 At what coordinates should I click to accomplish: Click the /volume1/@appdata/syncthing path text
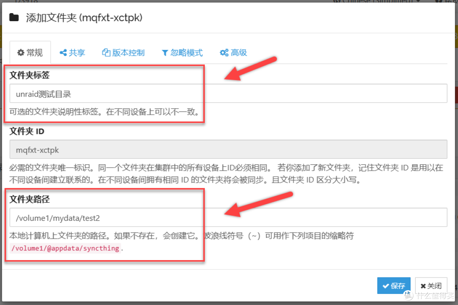coord(65,248)
